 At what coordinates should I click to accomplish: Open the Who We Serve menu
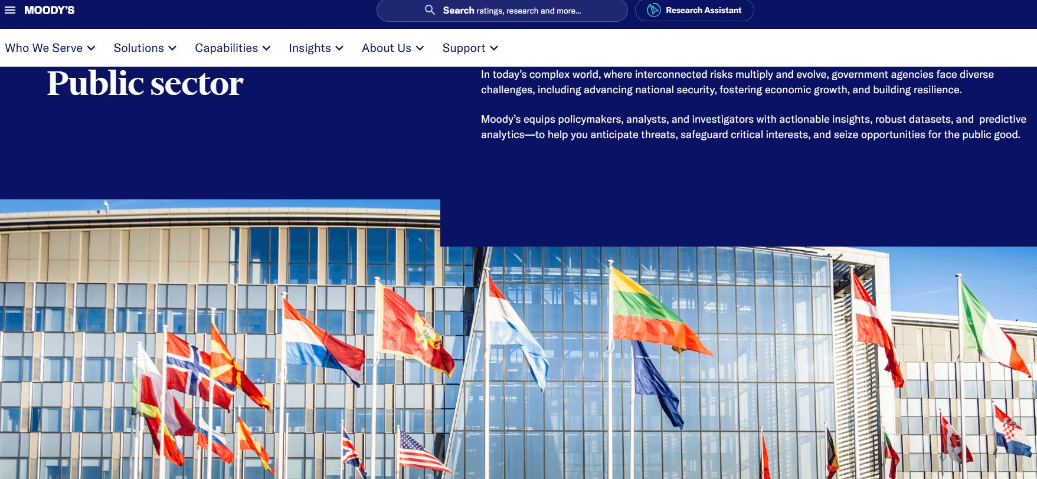click(44, 48)
